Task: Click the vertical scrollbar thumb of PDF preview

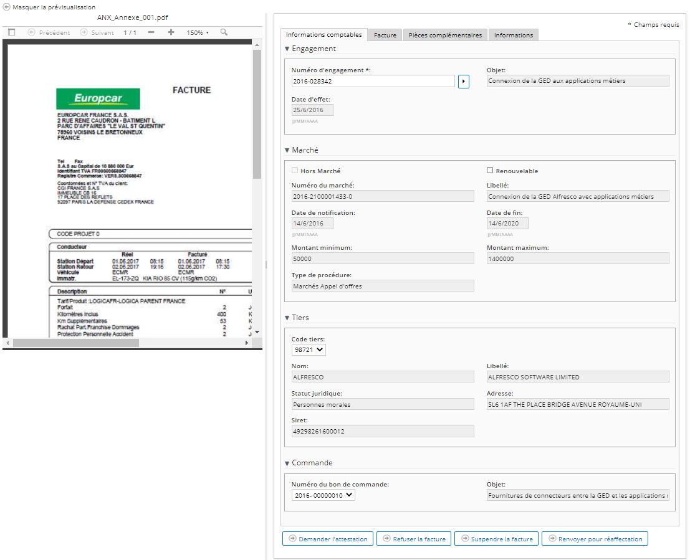Action: 257,114
